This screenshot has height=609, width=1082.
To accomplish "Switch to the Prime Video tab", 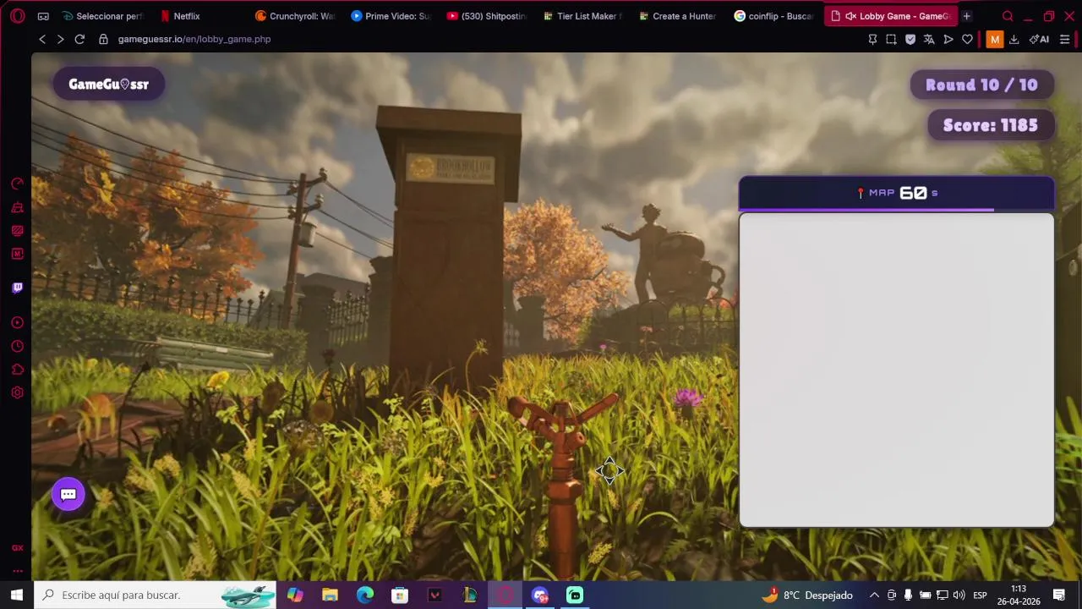I will tap(391, 16).
